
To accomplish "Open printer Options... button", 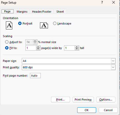I will pyautogui.click(x=106, y=100).
